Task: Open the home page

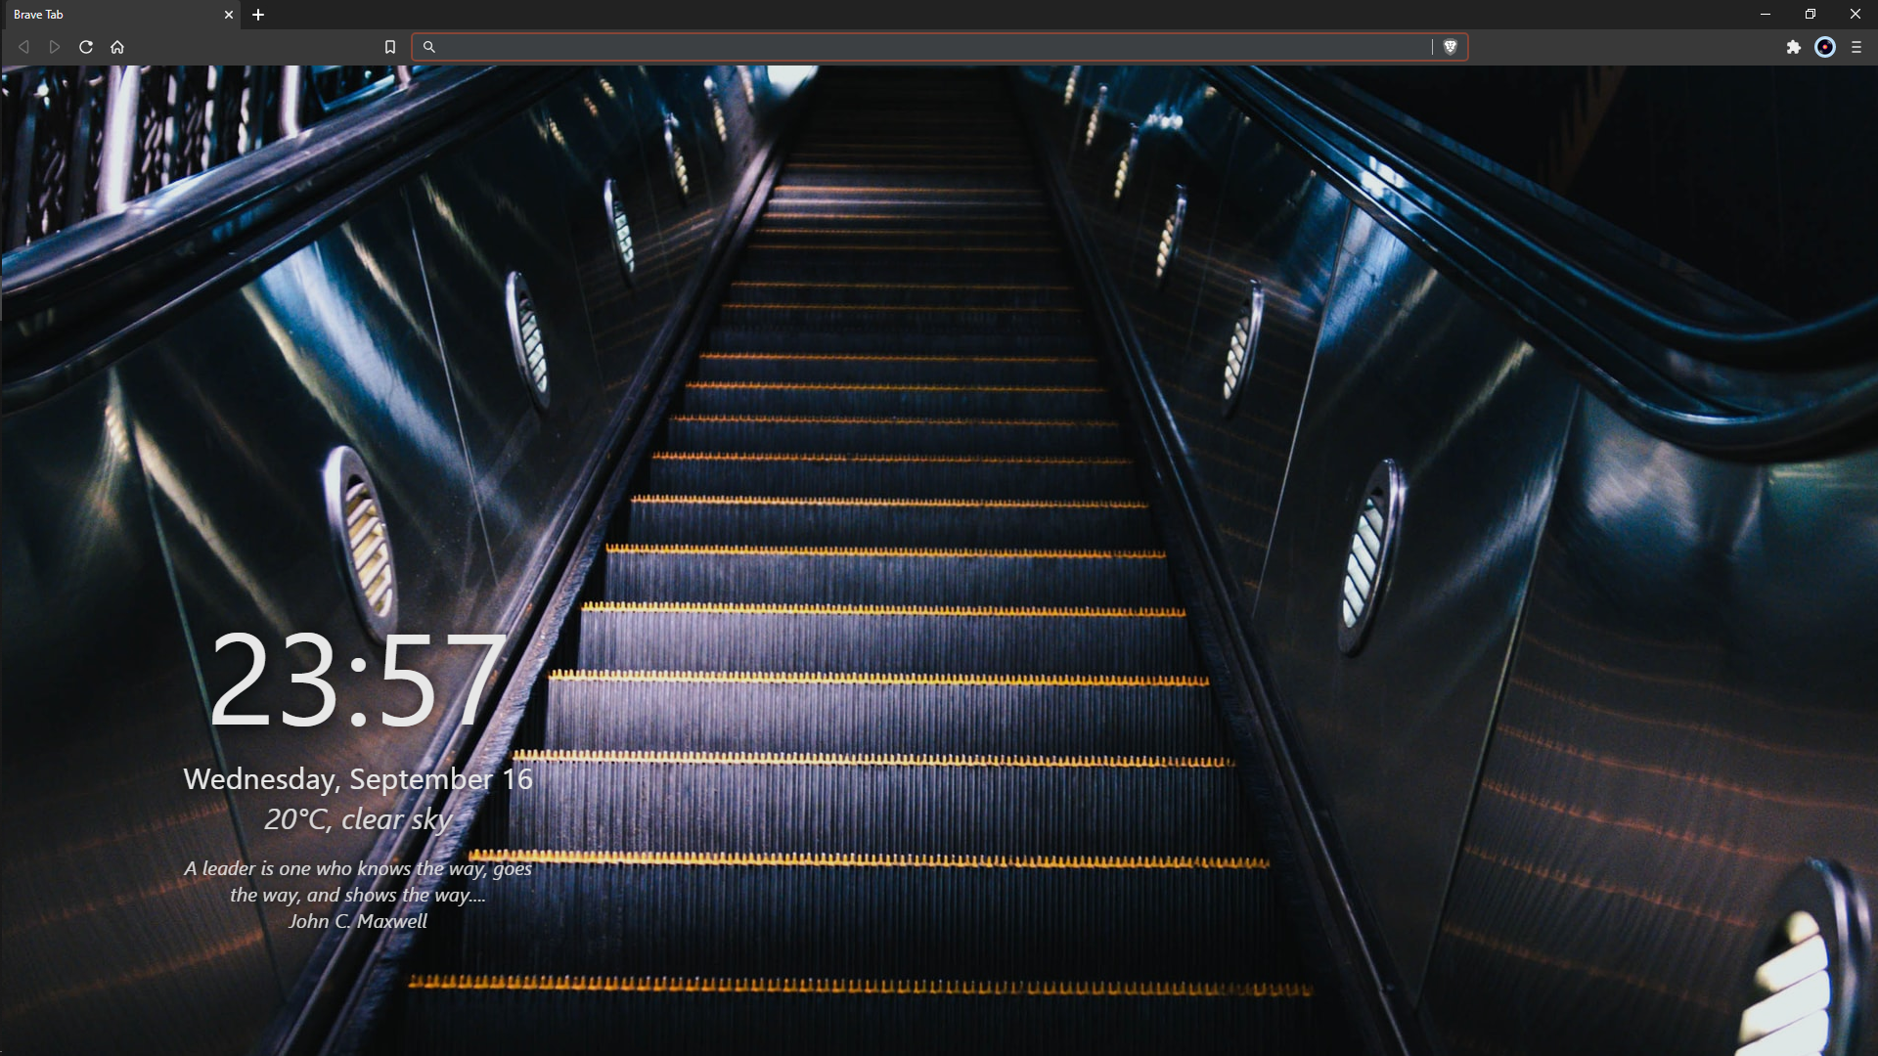Action: click(x=117, y=47)
